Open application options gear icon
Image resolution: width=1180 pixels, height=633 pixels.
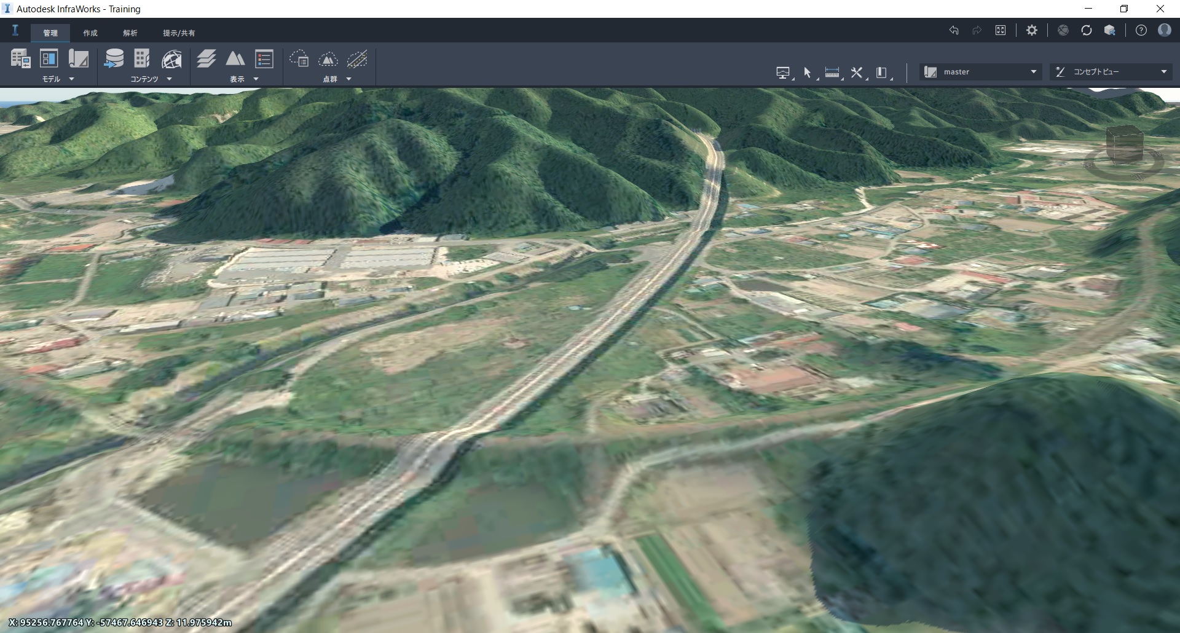(1032, 30)
